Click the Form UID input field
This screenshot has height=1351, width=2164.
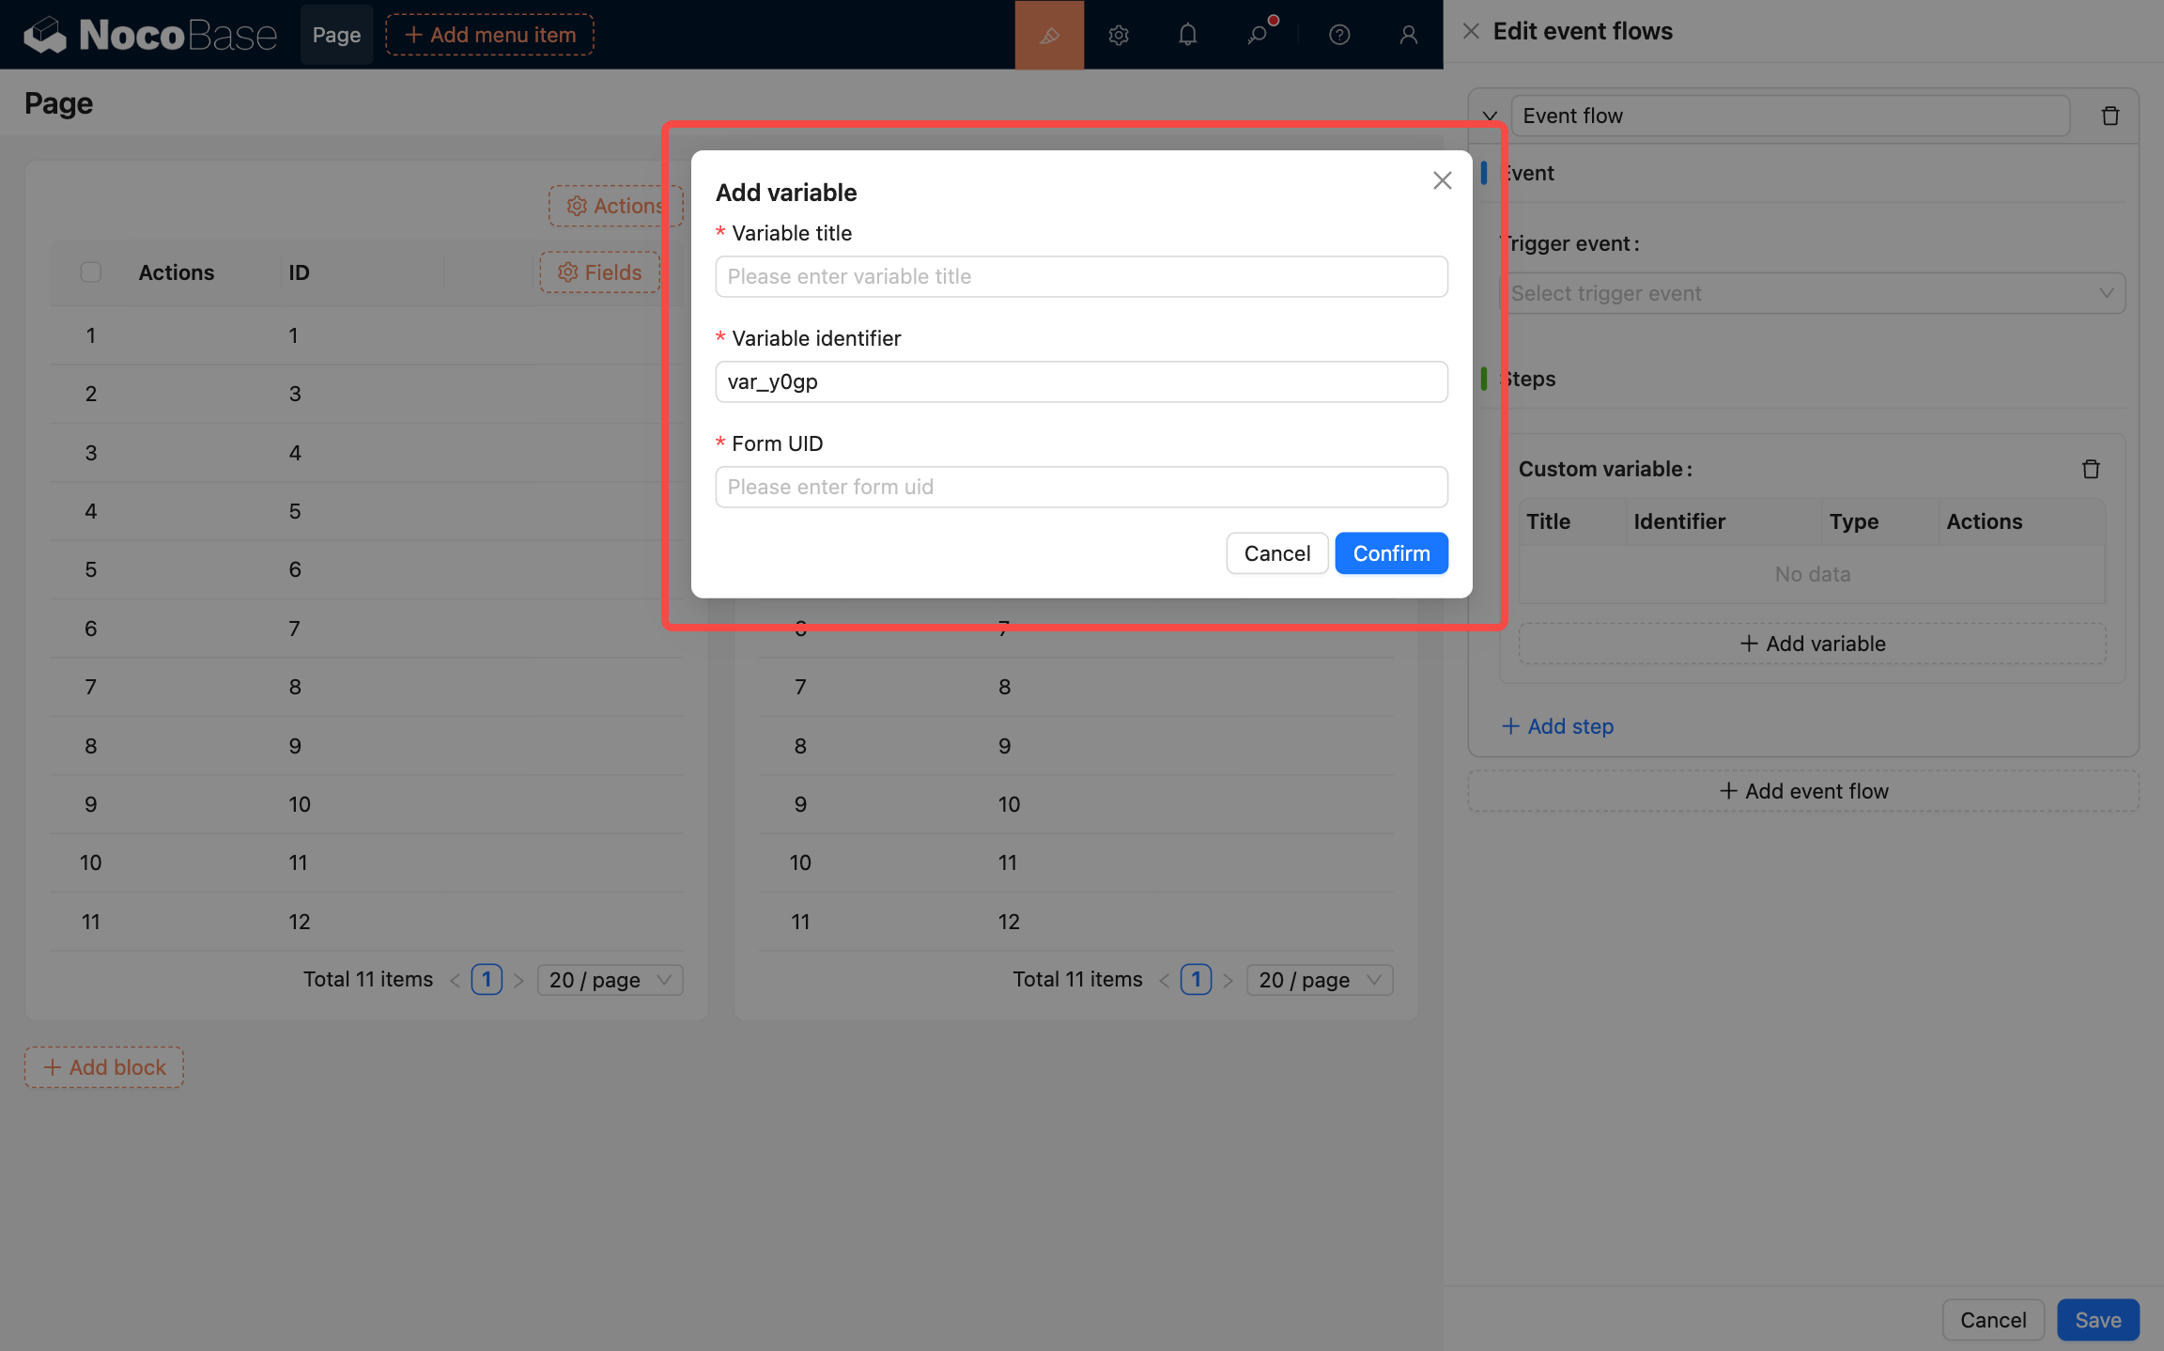pyautogui.click(x=1081, y=487)
